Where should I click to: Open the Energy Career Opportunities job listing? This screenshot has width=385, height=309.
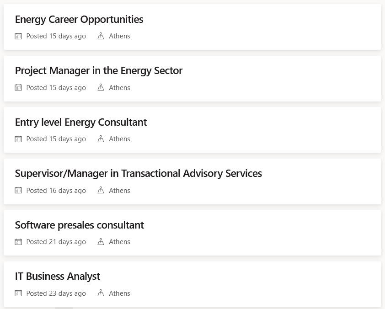pyautogui.click(x=79, y=20)
